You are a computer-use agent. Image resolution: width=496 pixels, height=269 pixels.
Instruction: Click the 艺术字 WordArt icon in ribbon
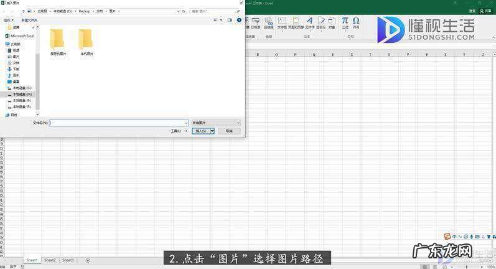pyautogui.click(x=310, y=23)
